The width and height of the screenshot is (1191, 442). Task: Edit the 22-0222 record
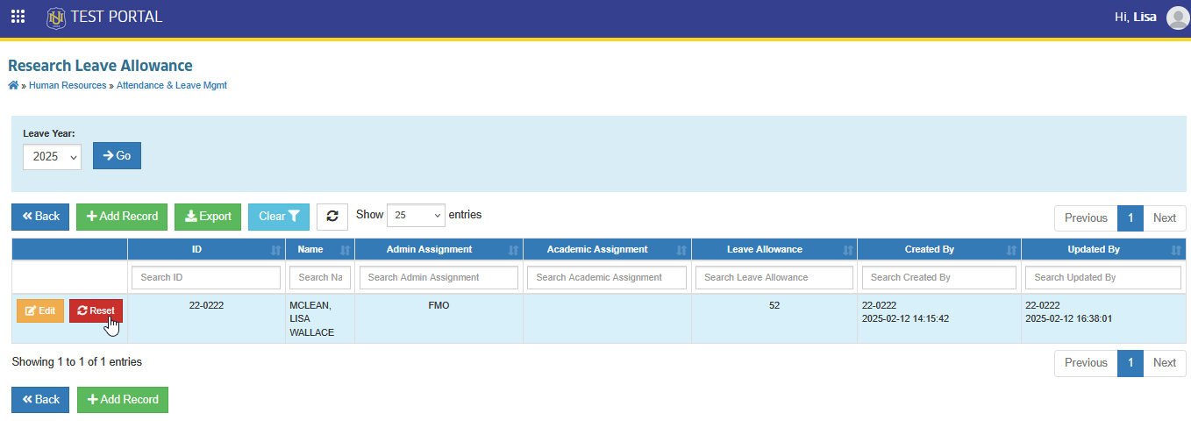pyautogui.click(x=40, y=310)
